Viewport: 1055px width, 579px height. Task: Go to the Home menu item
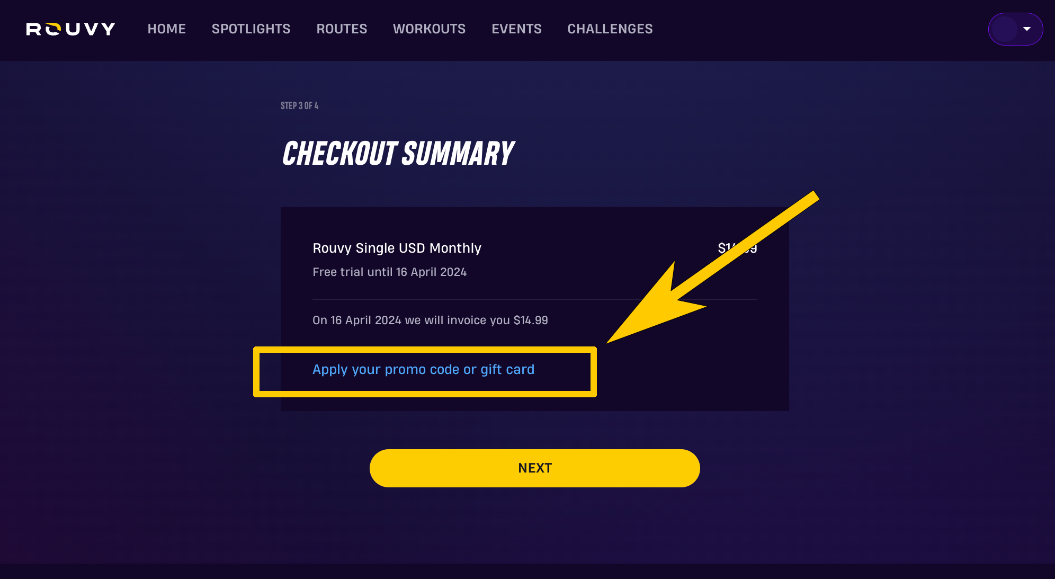167,29
